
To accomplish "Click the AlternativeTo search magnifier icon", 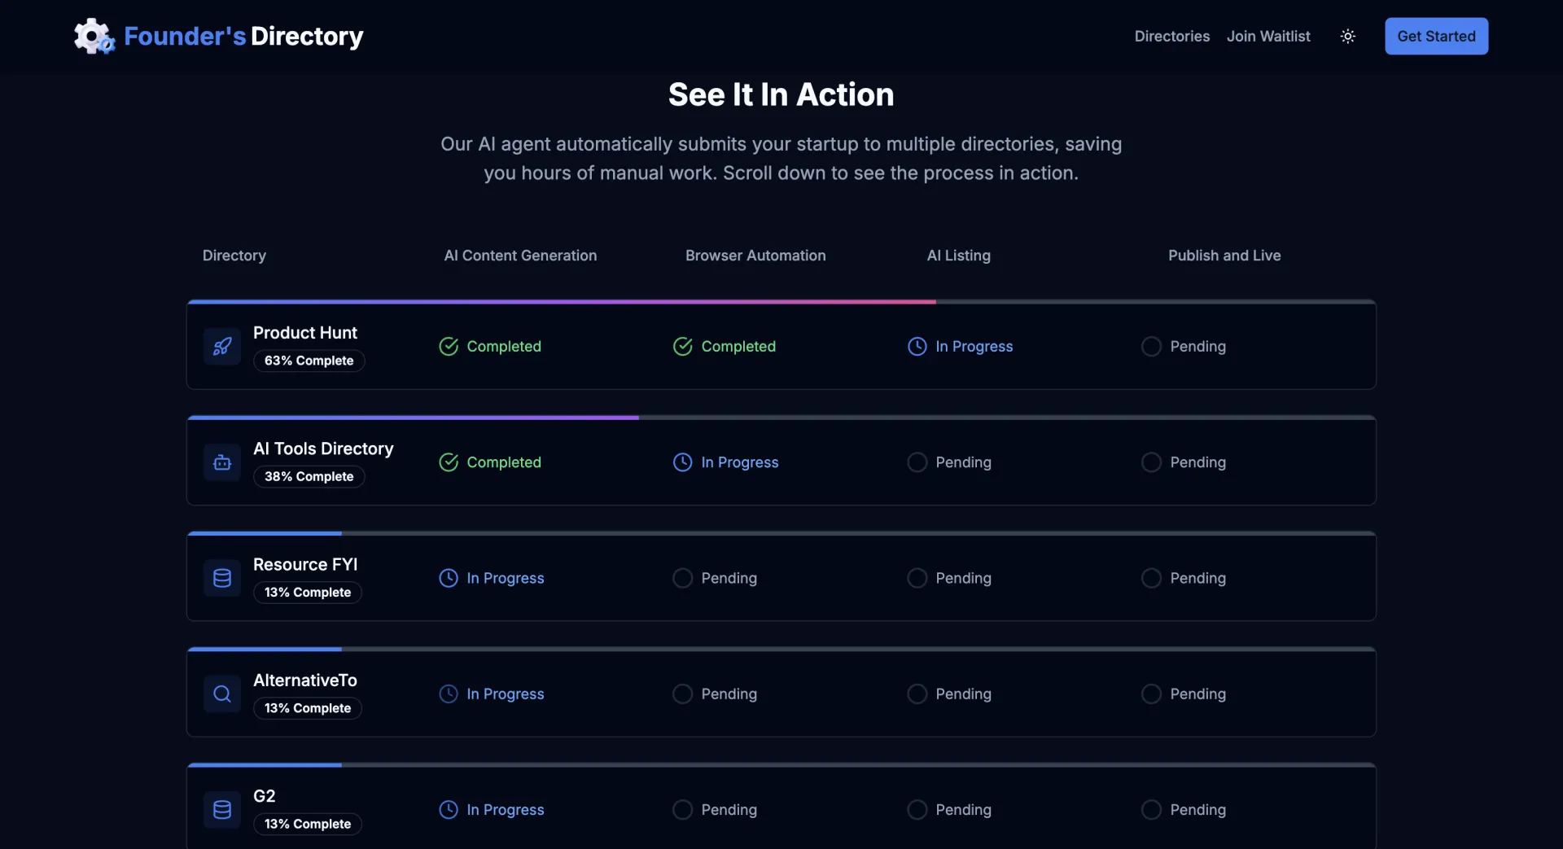I will 222,694.
